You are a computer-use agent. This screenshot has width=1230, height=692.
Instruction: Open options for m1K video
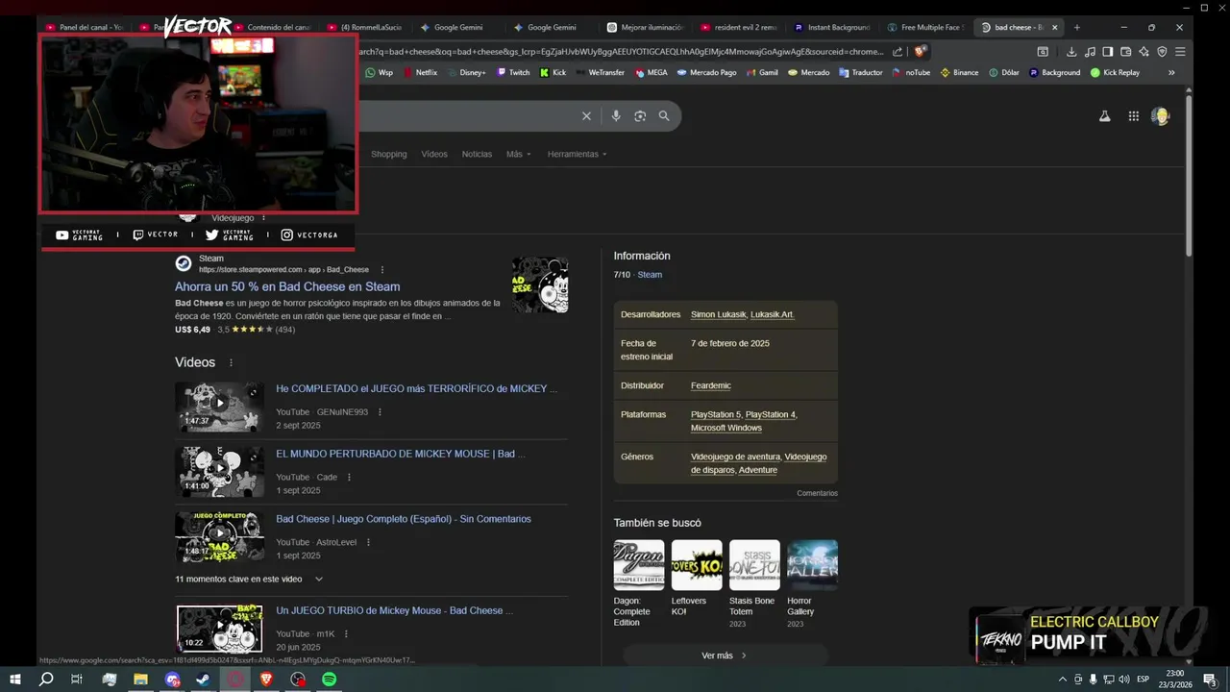[346, 634]
